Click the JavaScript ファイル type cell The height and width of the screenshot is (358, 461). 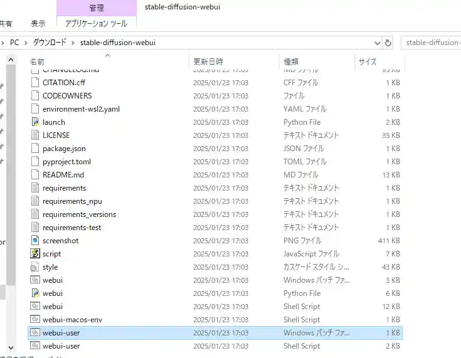311,254
